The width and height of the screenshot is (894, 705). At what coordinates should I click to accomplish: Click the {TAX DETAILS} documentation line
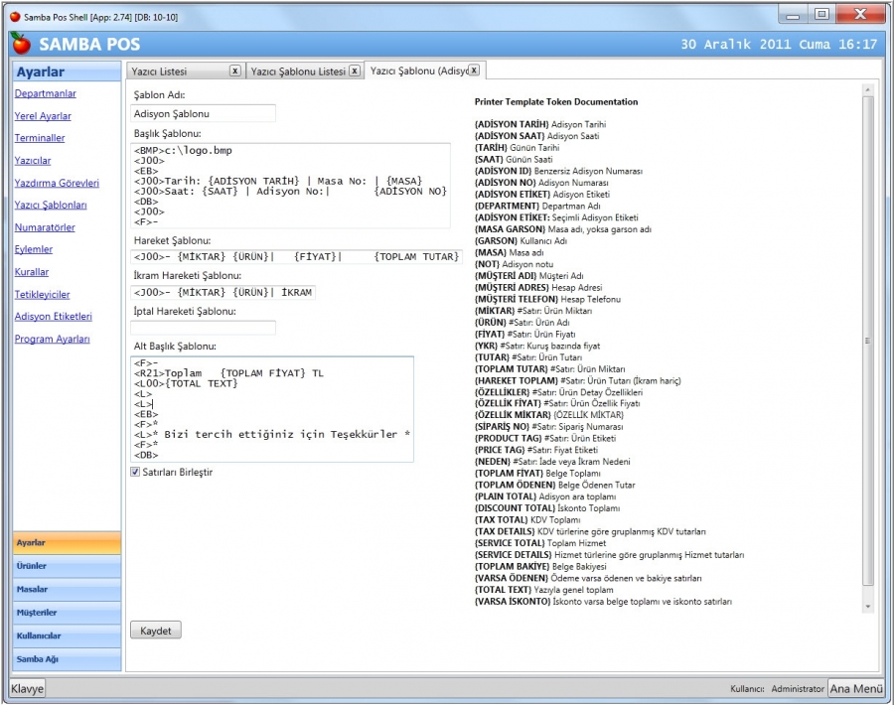(590, 532)
